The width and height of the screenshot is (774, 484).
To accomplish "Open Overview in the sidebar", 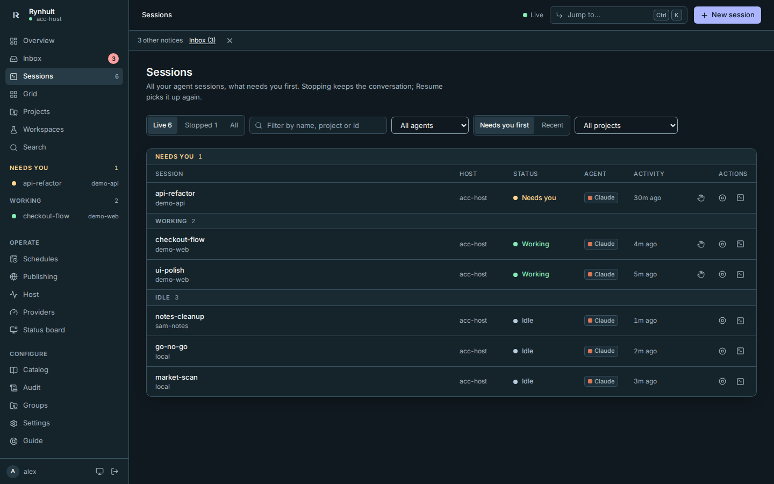I will (x=64, y=41).
